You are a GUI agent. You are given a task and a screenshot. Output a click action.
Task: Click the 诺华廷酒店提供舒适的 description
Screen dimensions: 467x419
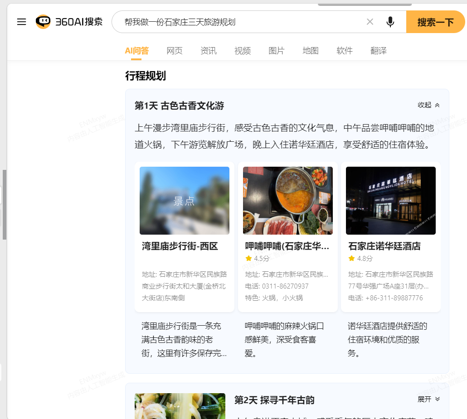point(388,340)
